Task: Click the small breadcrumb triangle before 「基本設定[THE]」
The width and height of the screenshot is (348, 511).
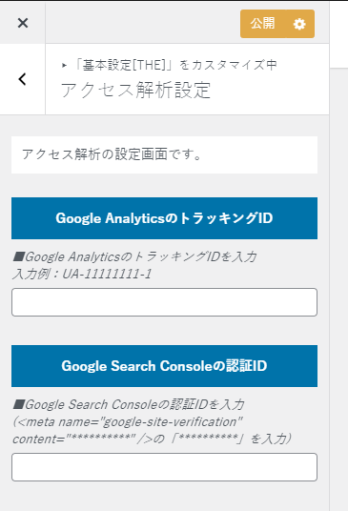Action: pos(64,66)
